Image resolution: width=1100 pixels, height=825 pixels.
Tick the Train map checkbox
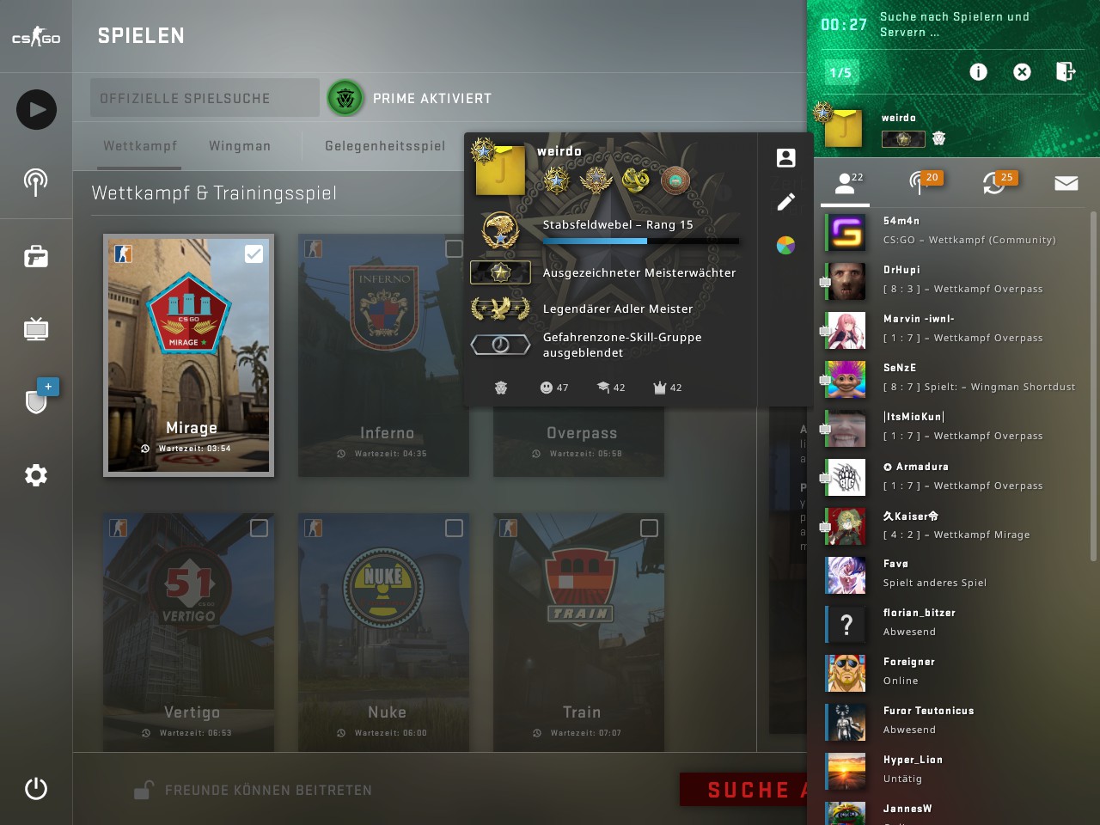click(x=649, y=528)
